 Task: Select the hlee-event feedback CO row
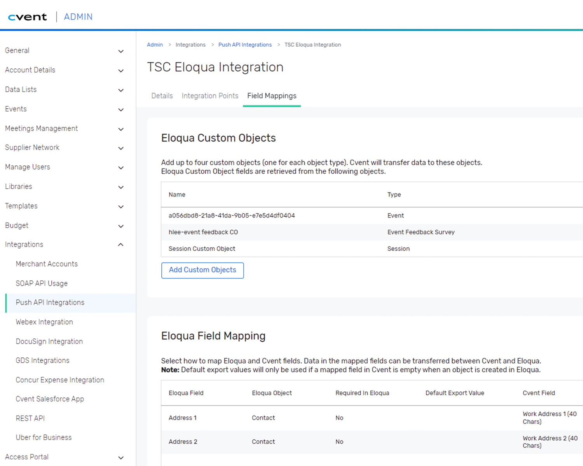(203, 232)
